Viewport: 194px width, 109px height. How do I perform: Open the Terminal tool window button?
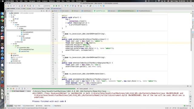[x=39, y=106]
